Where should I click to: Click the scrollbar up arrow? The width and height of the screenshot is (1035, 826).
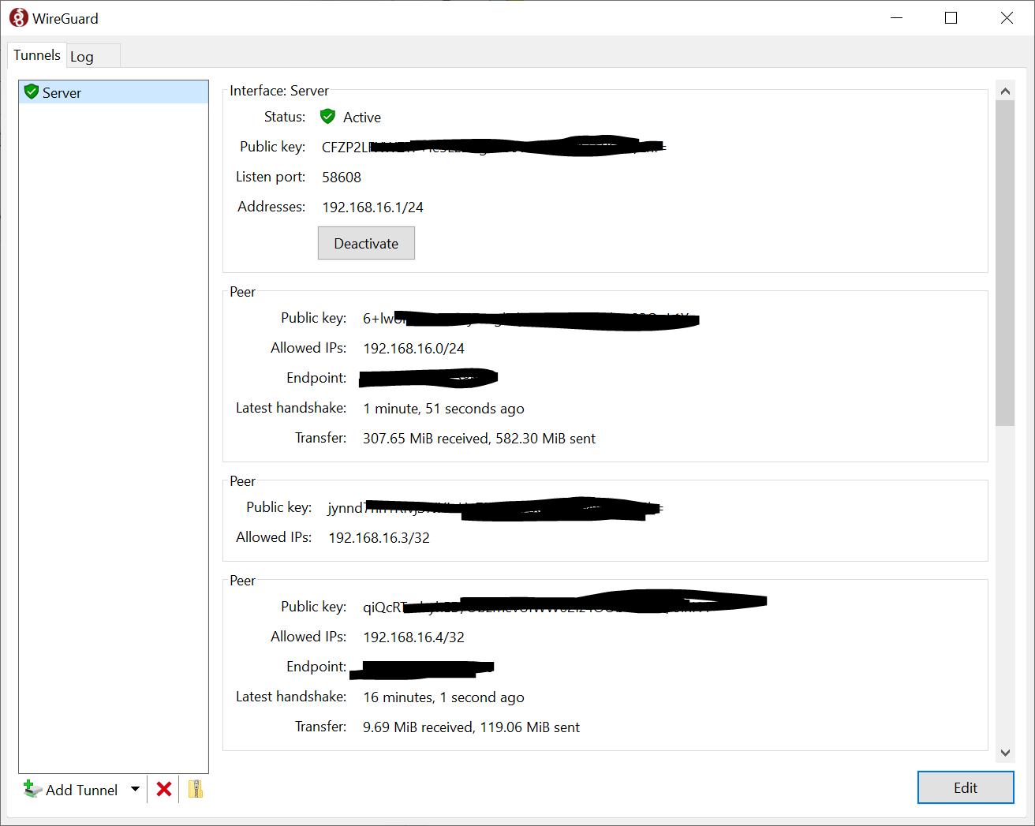tap(1005, 91)
